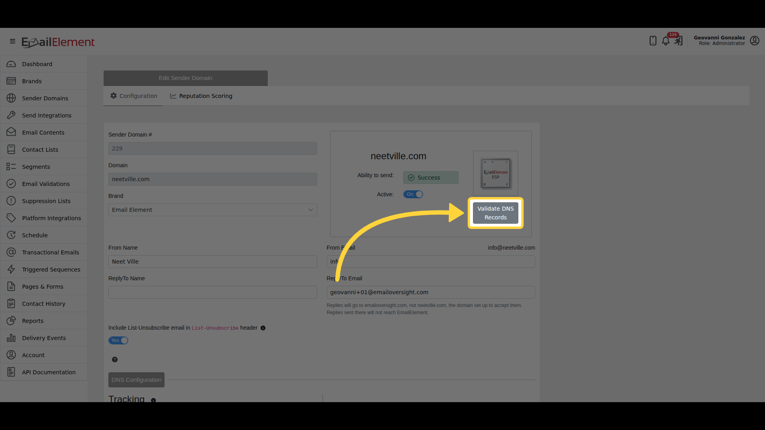Viewport: 765px width, 430px height.
Task: Click the logout icon in header
Action: coord(678,41)
